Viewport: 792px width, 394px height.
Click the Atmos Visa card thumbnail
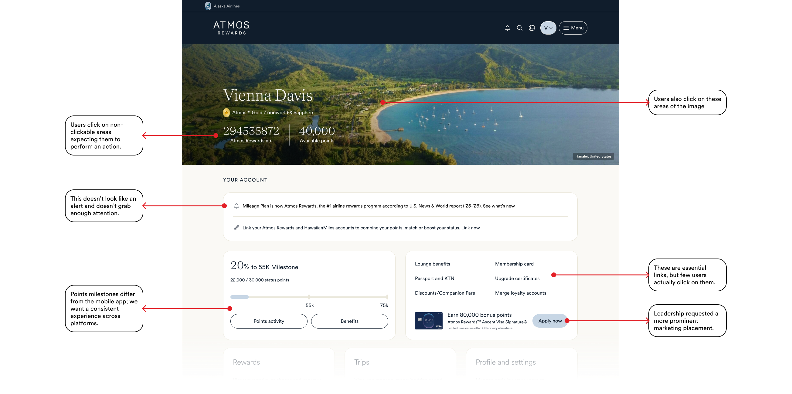click(x=429, y=321)
